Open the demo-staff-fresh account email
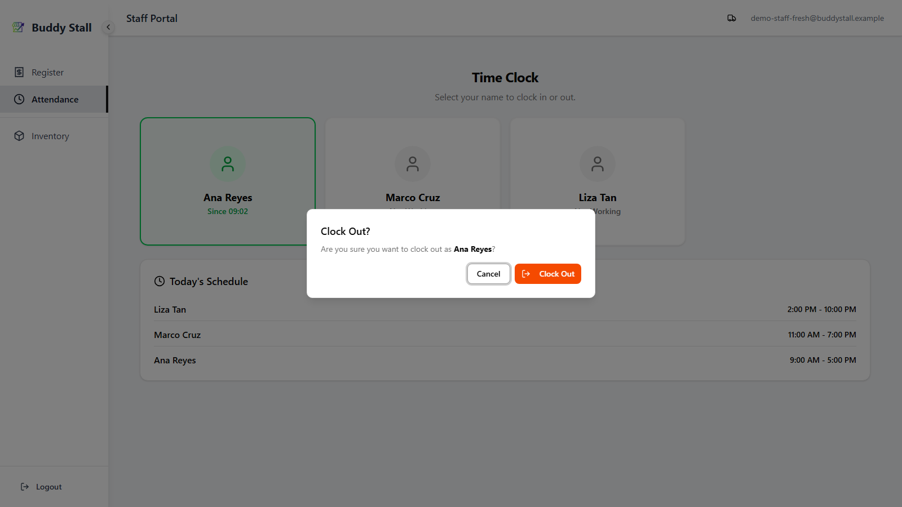This screenshot has width=902, height=507. tap(817, 18)
